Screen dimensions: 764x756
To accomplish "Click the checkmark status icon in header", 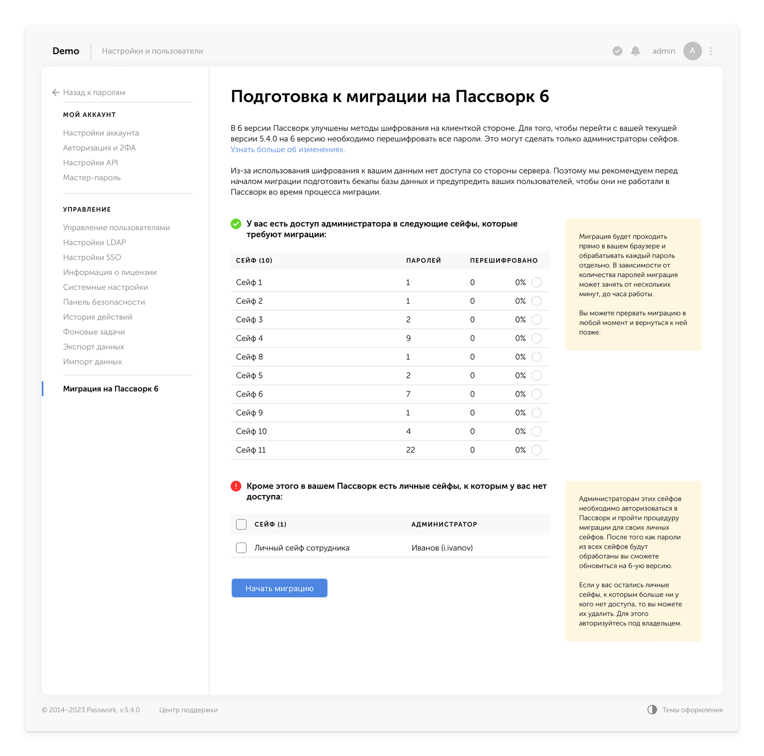I will coord(617,51).
